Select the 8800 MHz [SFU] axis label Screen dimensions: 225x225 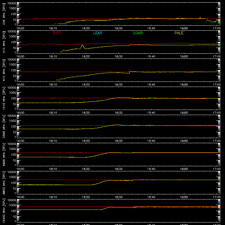4,183
